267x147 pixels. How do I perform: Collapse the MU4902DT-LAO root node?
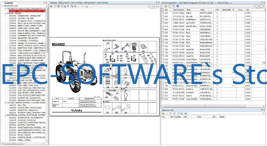[3, 6]
